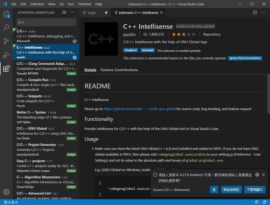
Task: Install C/C++ Compile Run extension
Action: [71, 90]
